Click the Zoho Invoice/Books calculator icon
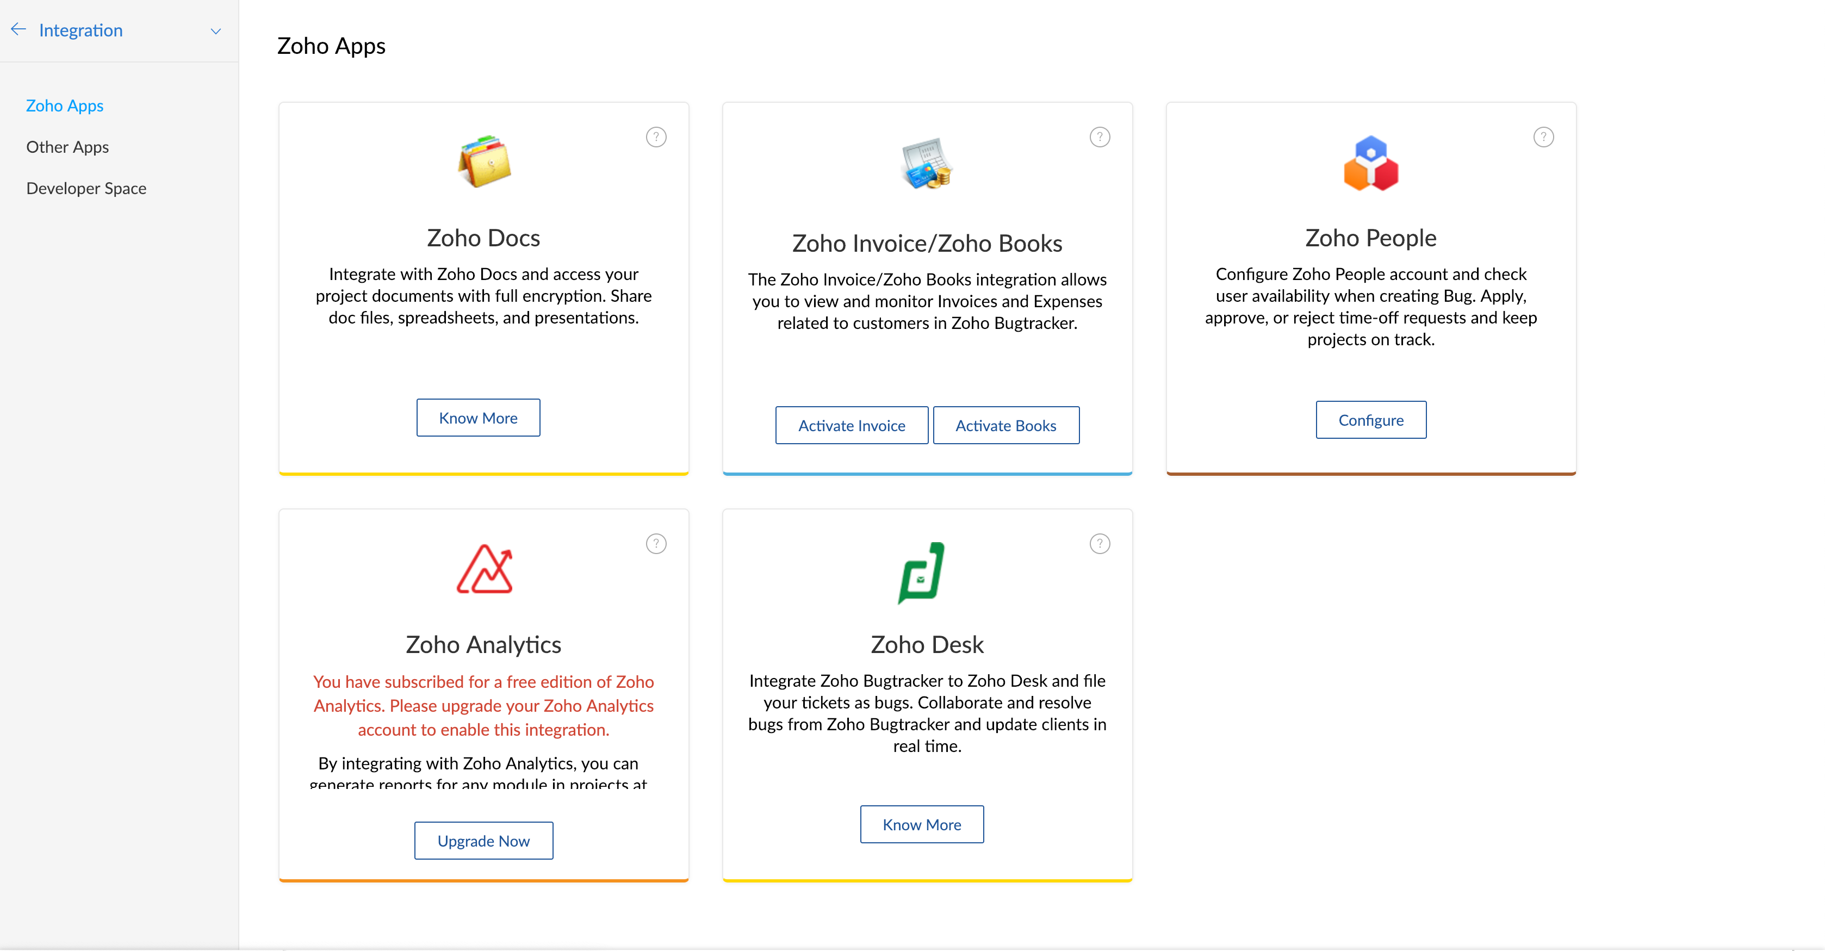Image resolution: width=1825 pixels, height=951 pixels. coord(927,163)
